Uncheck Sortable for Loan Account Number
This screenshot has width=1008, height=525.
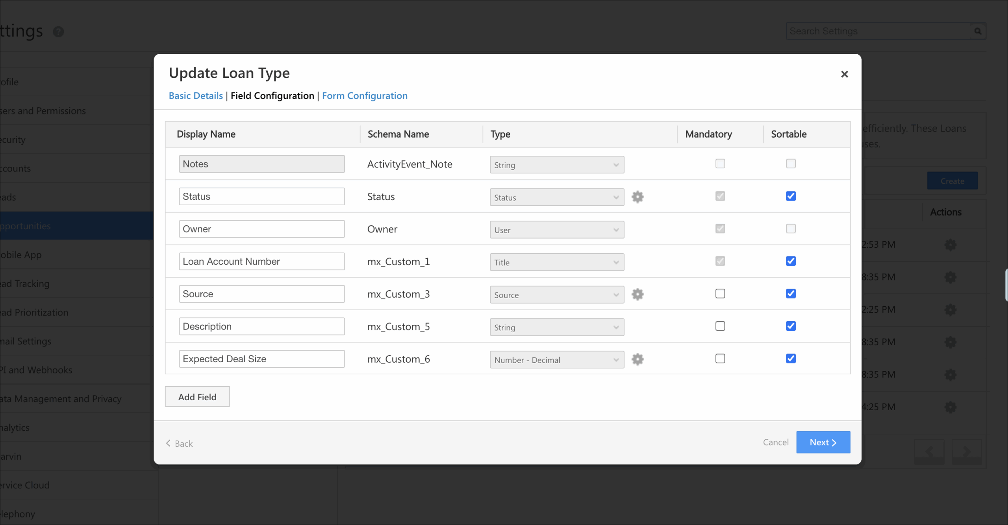(791, 261)
